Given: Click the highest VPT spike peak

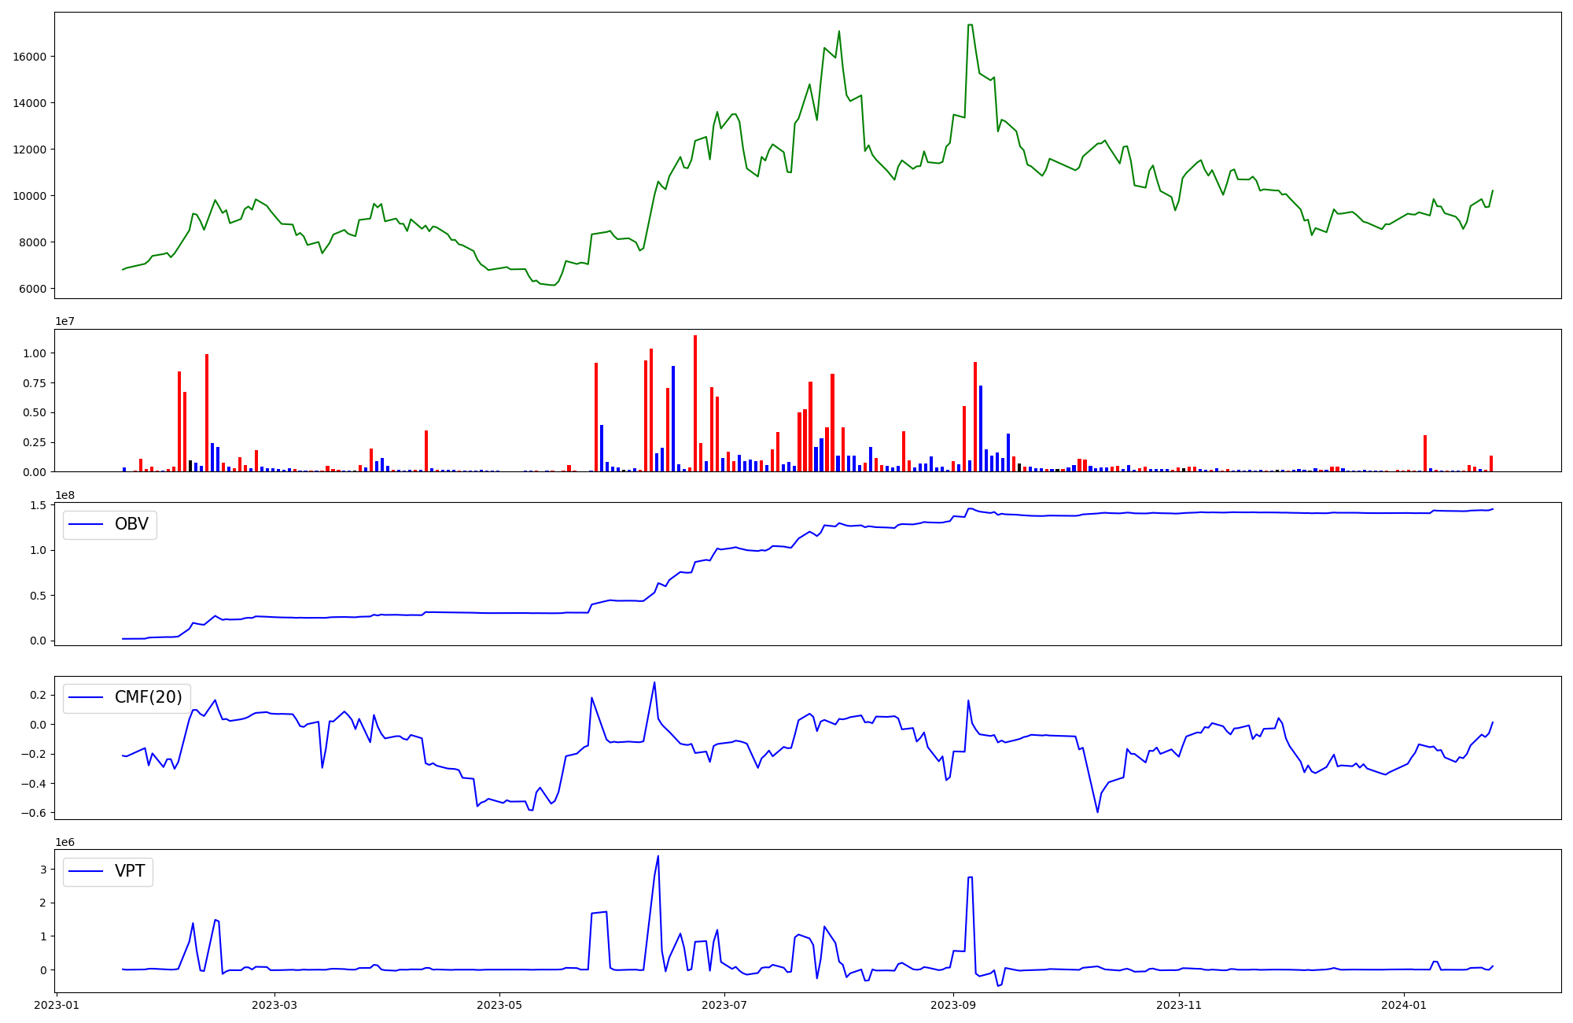Looking at the screenshot, I should 658,857.
